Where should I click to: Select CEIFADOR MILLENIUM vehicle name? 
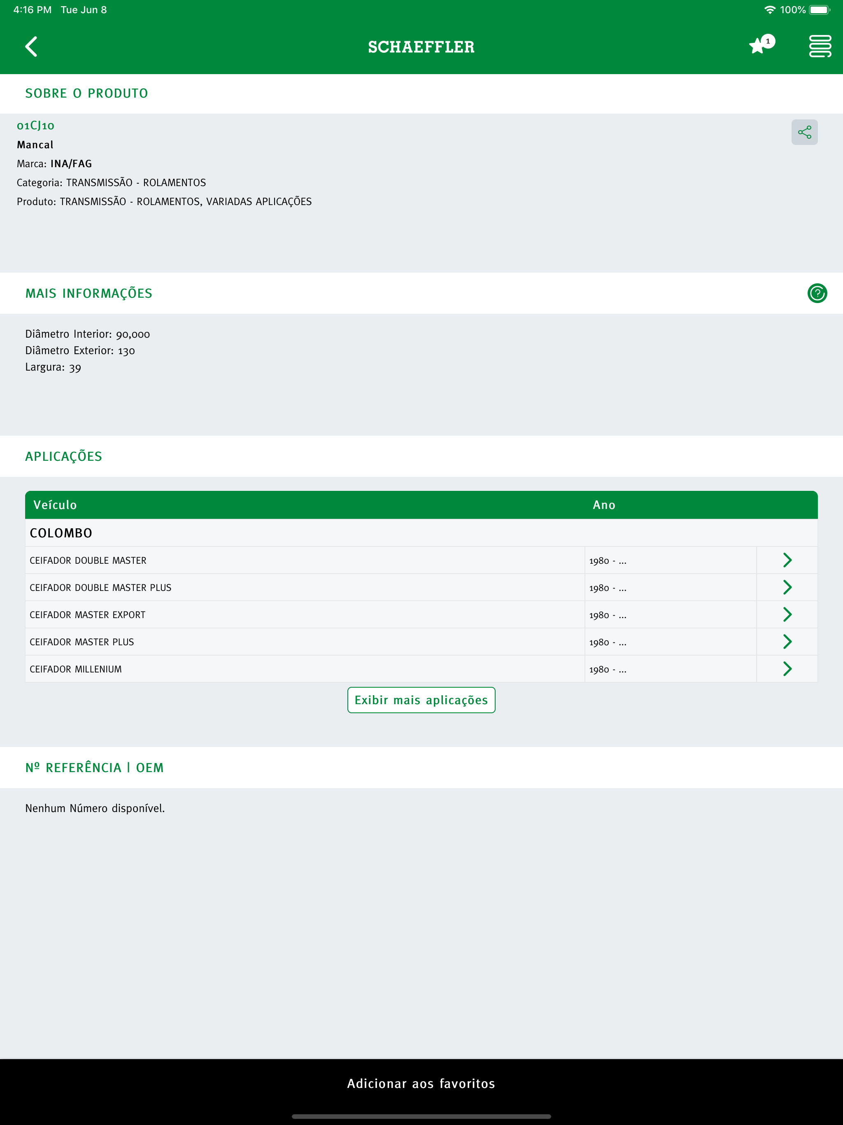tap(76, 669)
